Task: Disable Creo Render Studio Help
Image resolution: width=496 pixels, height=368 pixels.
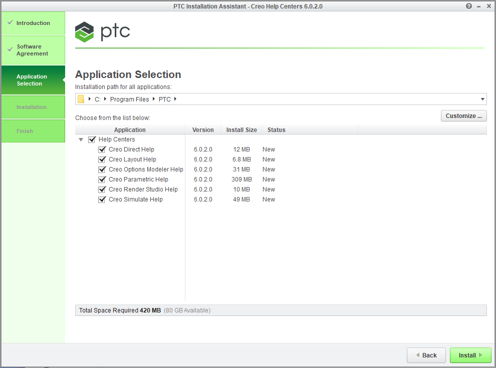Action: [102, 189]
